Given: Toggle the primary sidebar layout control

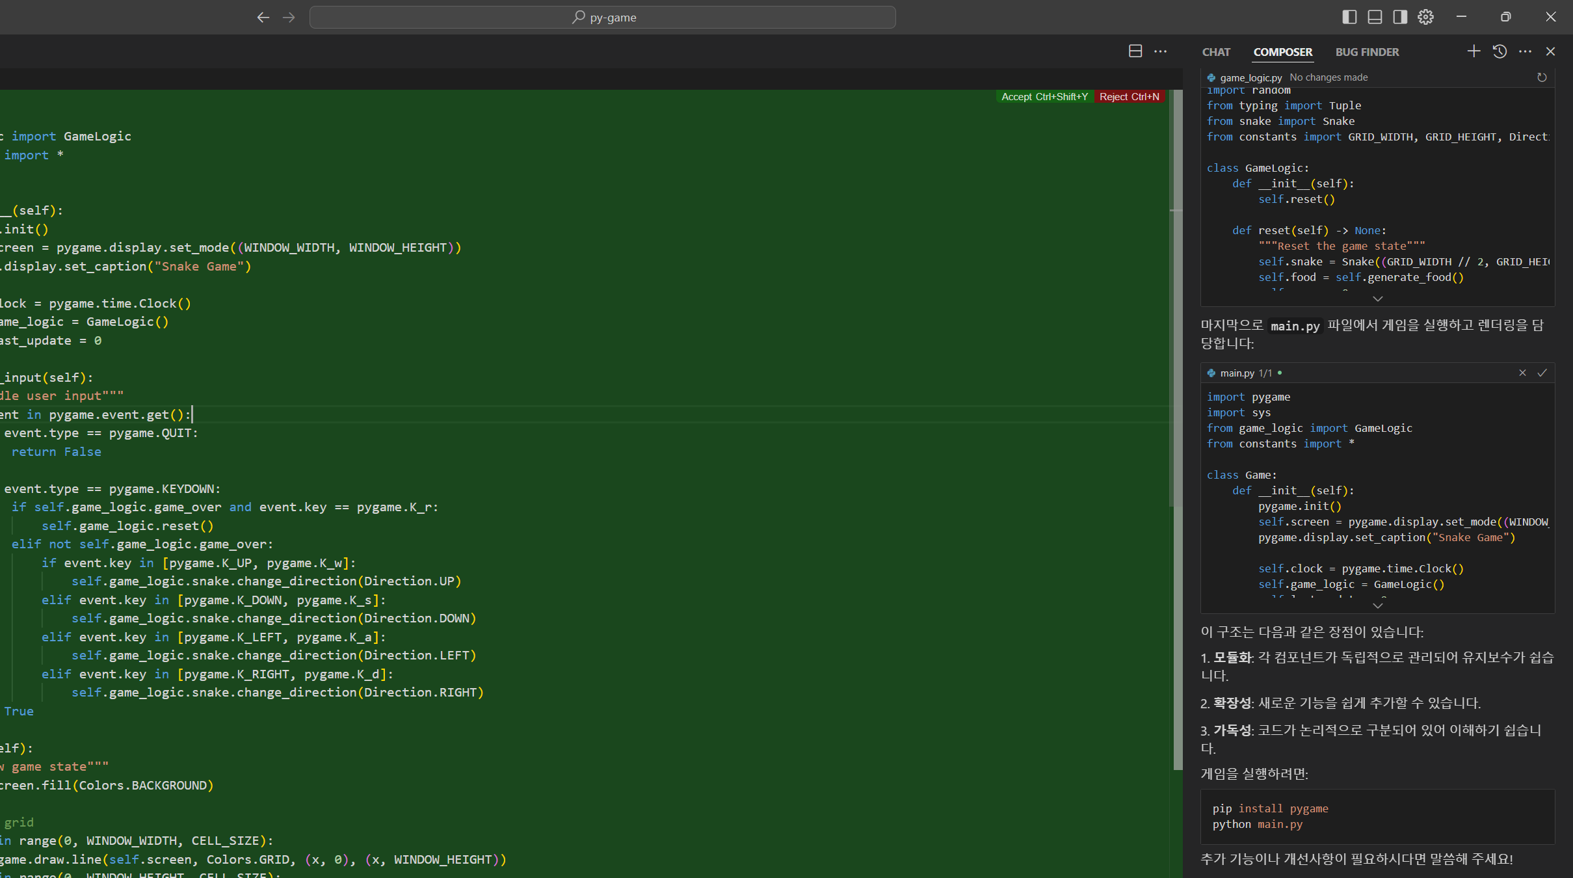Looking at the screenshot, I should pos(1349,17).
